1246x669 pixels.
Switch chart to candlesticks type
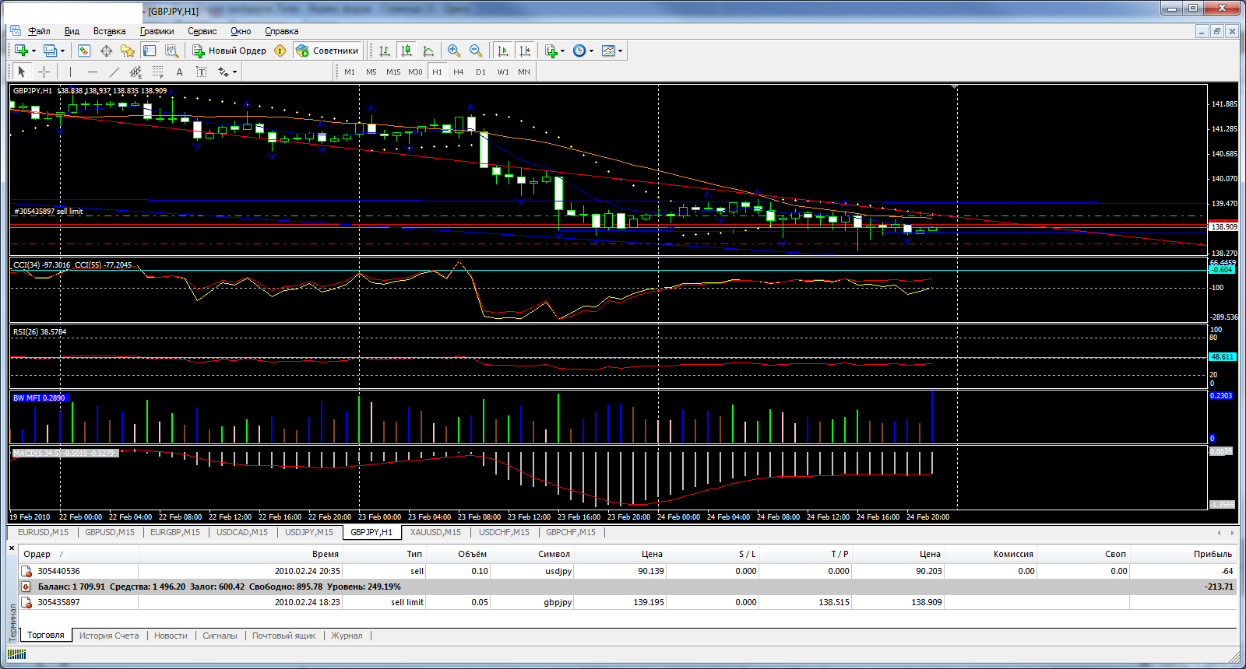tap(407, 51)
